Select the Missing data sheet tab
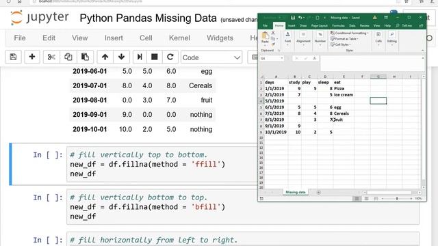438x246 pixels. [296, 193]
